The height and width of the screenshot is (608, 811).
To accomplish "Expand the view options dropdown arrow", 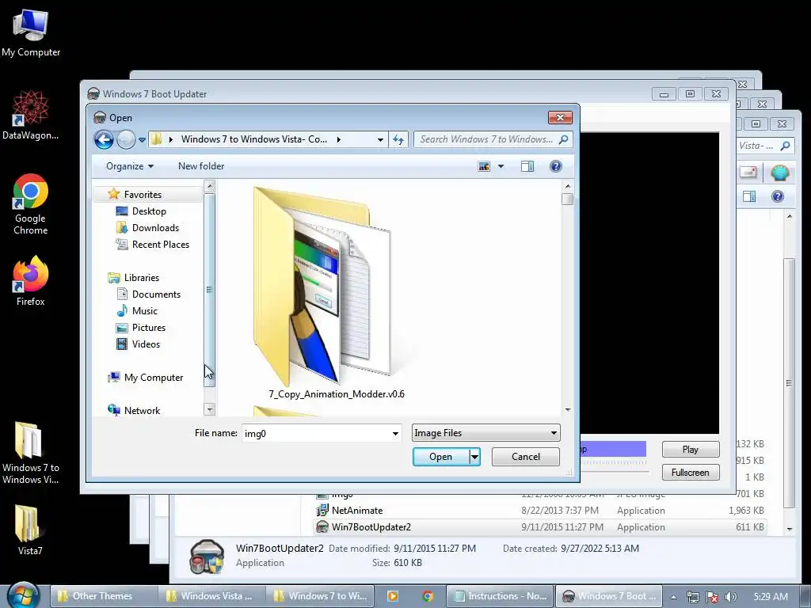I will click(x=501, y=166).
